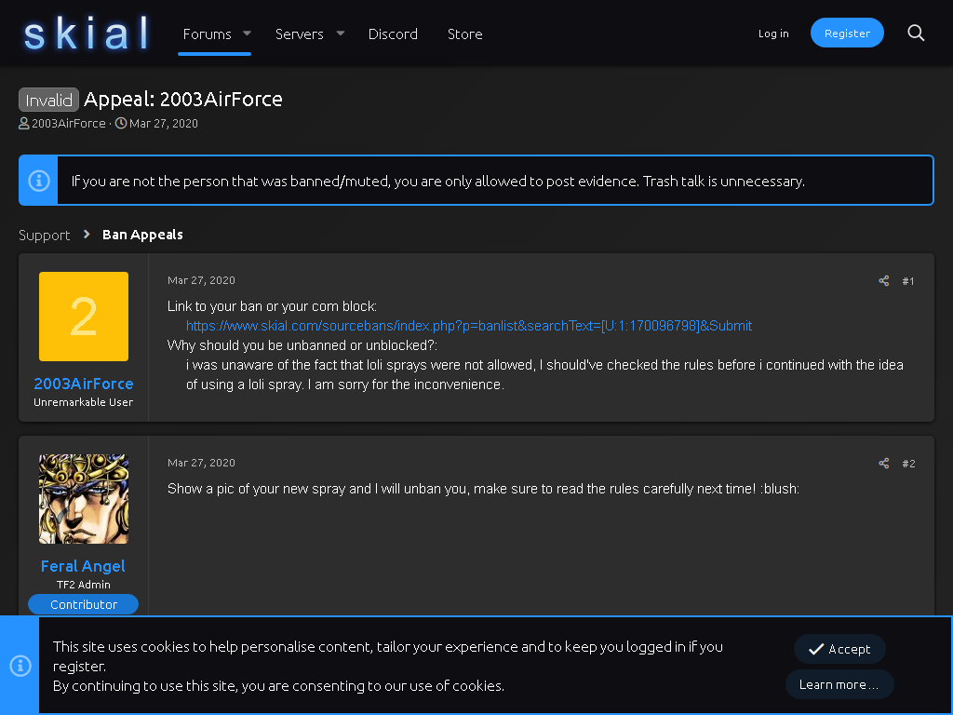Open the site search magnifier icon

point(916,33)
